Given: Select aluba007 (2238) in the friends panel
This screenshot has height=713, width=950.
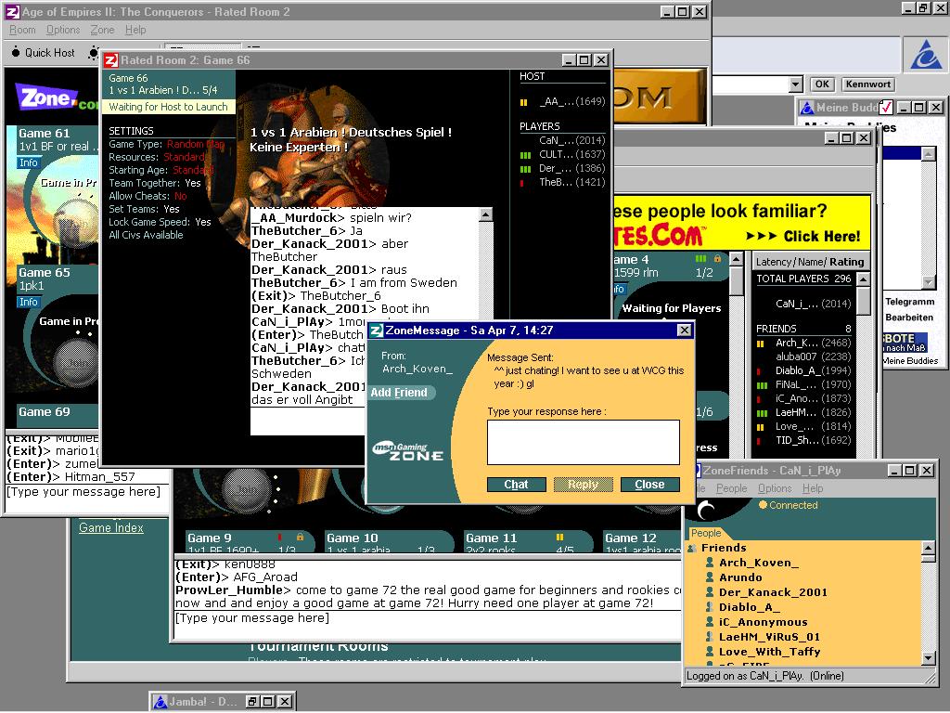Looking at the screenshot, I should [x=813, y=357].
